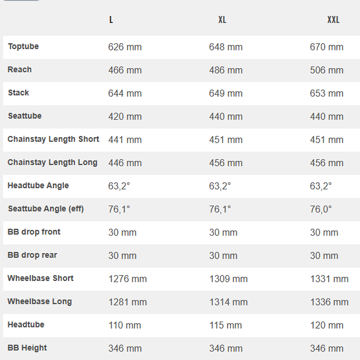Select the BB Height row label

tap(27, 348)
